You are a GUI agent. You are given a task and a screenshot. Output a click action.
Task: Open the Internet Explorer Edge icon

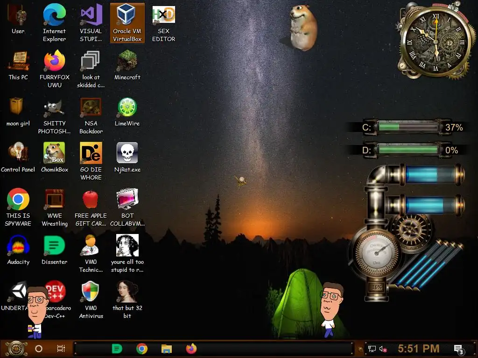54,22
